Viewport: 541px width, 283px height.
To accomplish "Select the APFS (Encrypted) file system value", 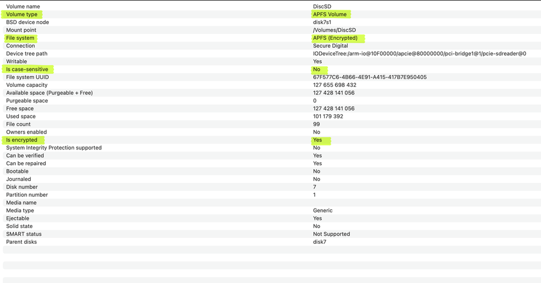I will tap(335, 38).
